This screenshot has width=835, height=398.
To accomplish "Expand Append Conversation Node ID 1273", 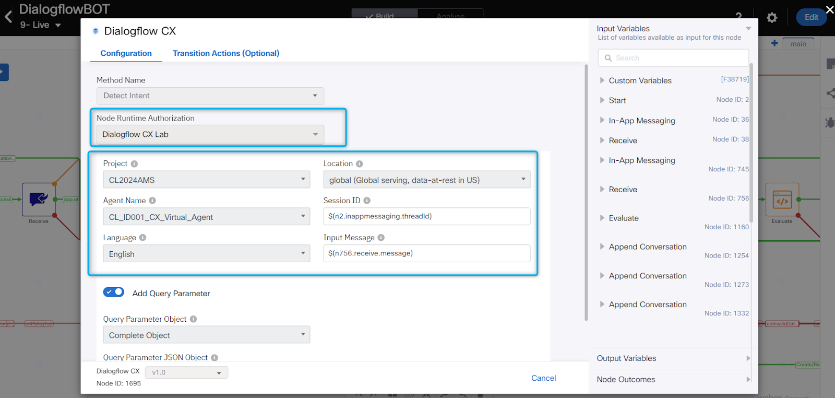I will pos(602,275).
